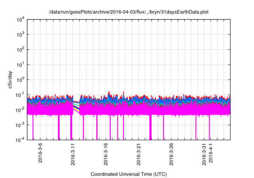Click the 10^4 y-axis tick label

(20, 20)
